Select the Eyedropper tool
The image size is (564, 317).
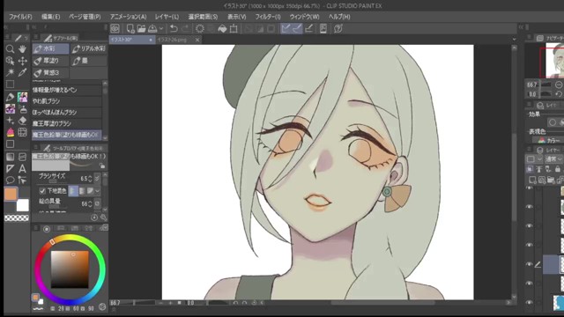click(22, 72)
